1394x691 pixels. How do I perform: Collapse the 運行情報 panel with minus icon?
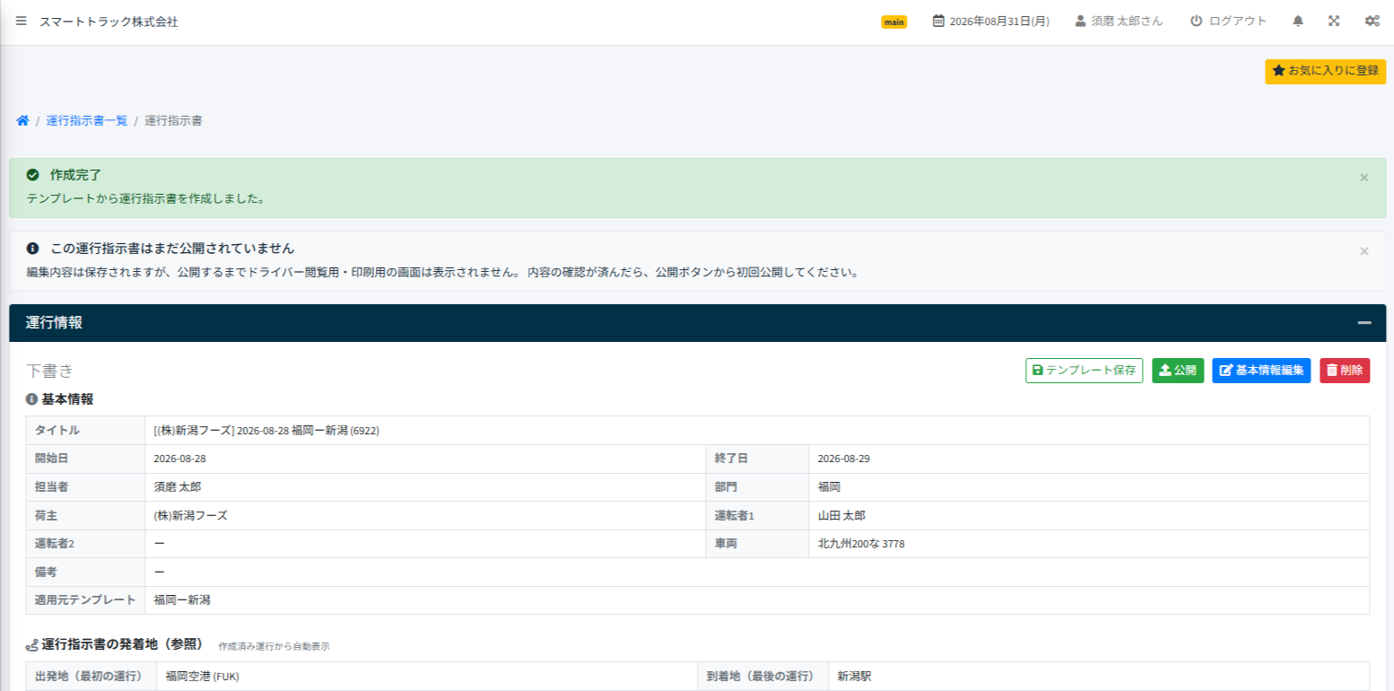tap(1364, 323)
